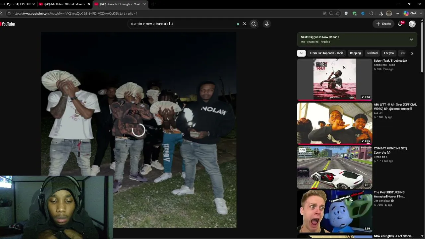Open COMBAT MEDICINE OT! Concrete RP title
This screenshot has width=425, height=239.
click(x=390, y=150)
